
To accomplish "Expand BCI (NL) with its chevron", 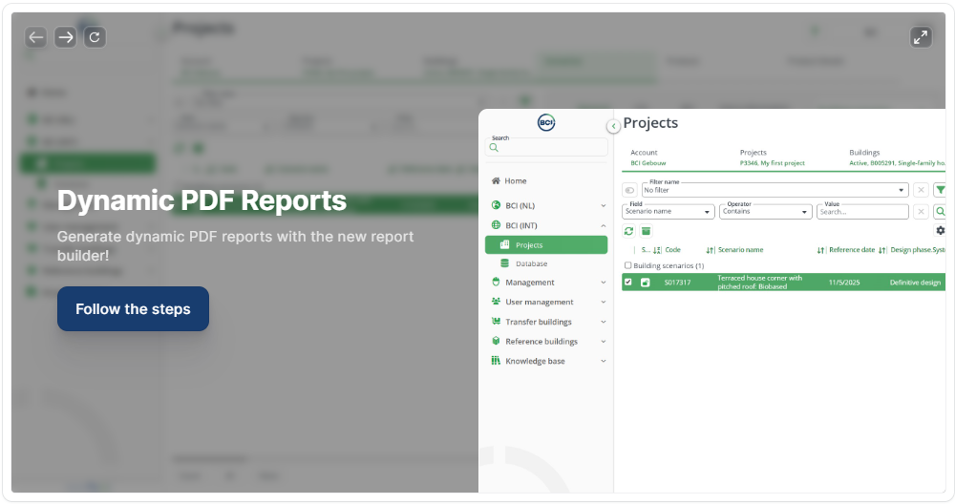I will pos(603,206).
